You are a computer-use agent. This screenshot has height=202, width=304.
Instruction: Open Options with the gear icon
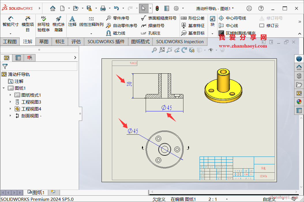(x=176, y=8)
